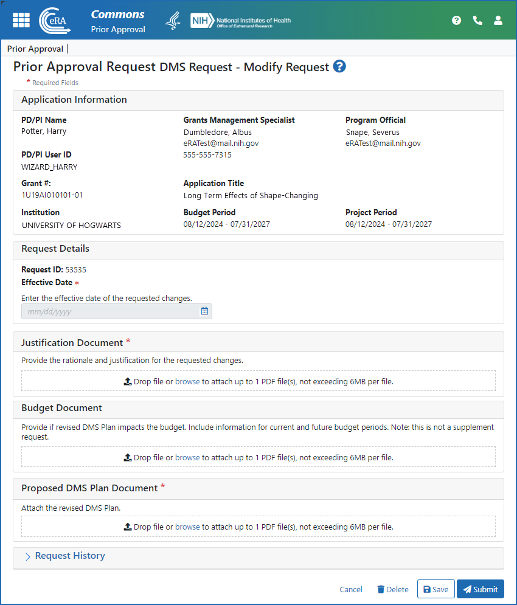
Task: Click the HHS emblem beside the NIH logo
Action: [172, 19]
